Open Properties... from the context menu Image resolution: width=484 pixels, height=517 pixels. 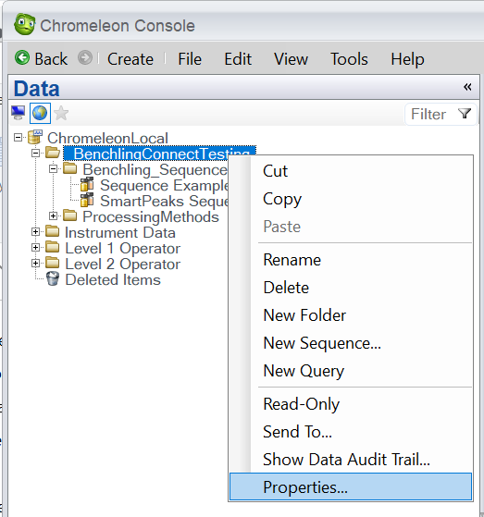351,487
